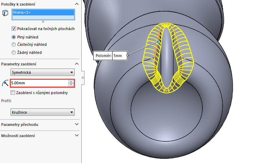This screenshot has height=163, width=263.
Task: Open the Symetrická dropdown
Action: tap(42, 72)
